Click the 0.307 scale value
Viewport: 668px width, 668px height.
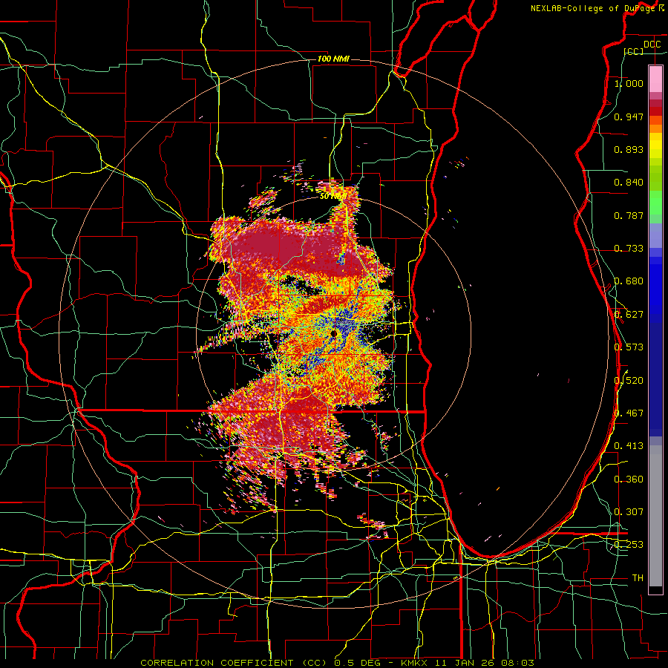[x=629, y=511]
